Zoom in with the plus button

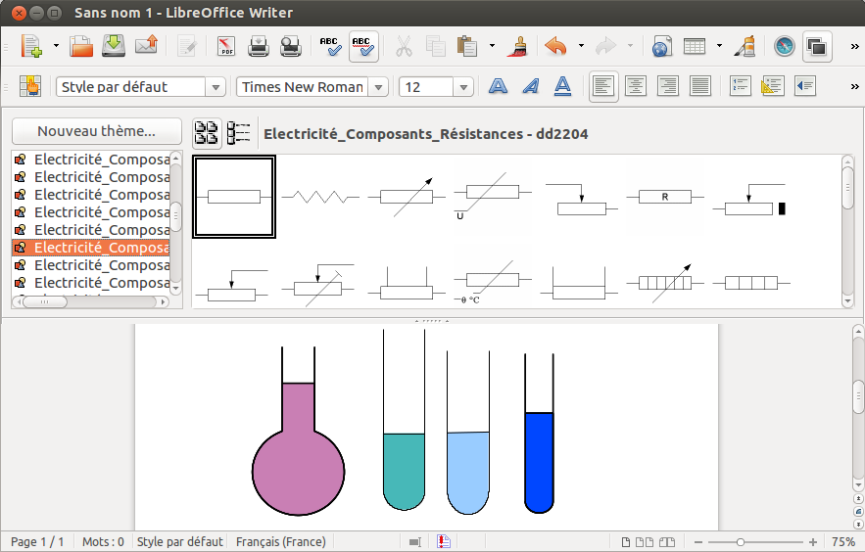point(813,542)
